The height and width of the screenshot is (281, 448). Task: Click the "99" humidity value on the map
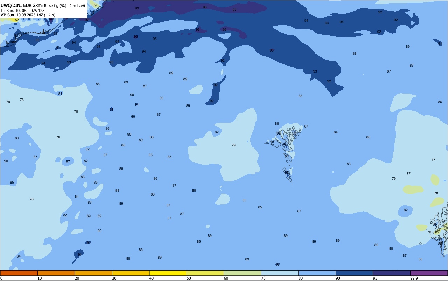pos(137,8)
